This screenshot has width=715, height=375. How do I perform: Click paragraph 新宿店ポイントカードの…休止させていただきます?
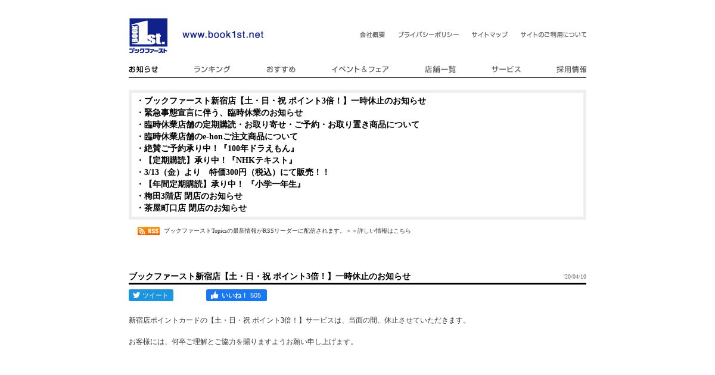pos(299,320)
